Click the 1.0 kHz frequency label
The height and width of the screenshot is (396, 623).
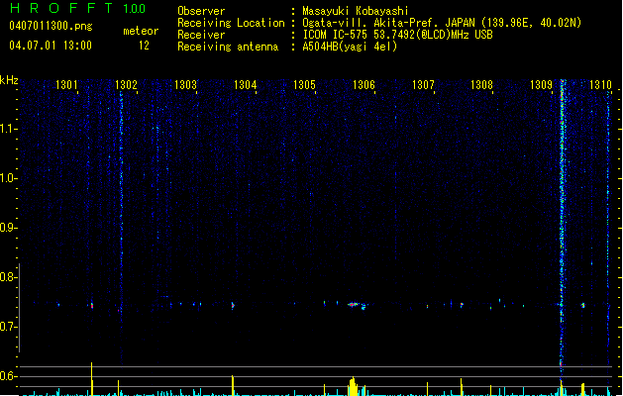tap(8, 178)
